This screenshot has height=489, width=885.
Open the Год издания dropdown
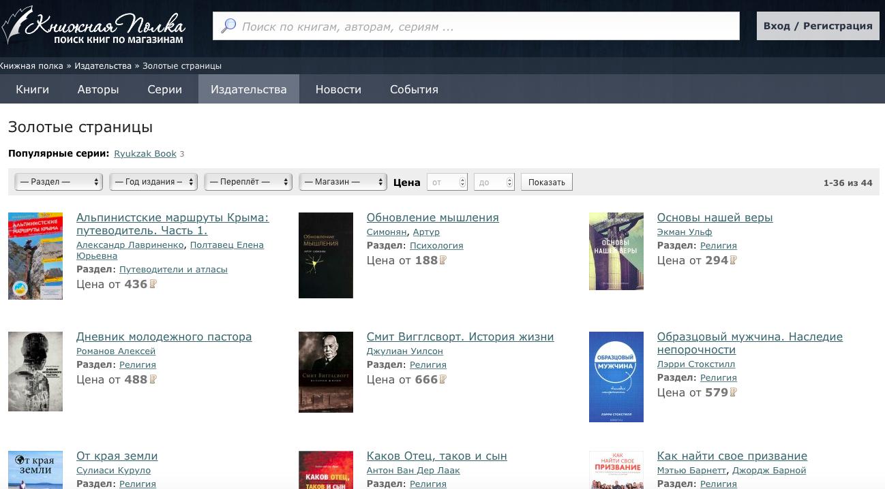(x=153, y=182)
